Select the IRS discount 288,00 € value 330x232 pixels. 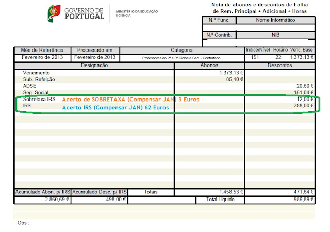pyautogui.click(x=304, y=106)
